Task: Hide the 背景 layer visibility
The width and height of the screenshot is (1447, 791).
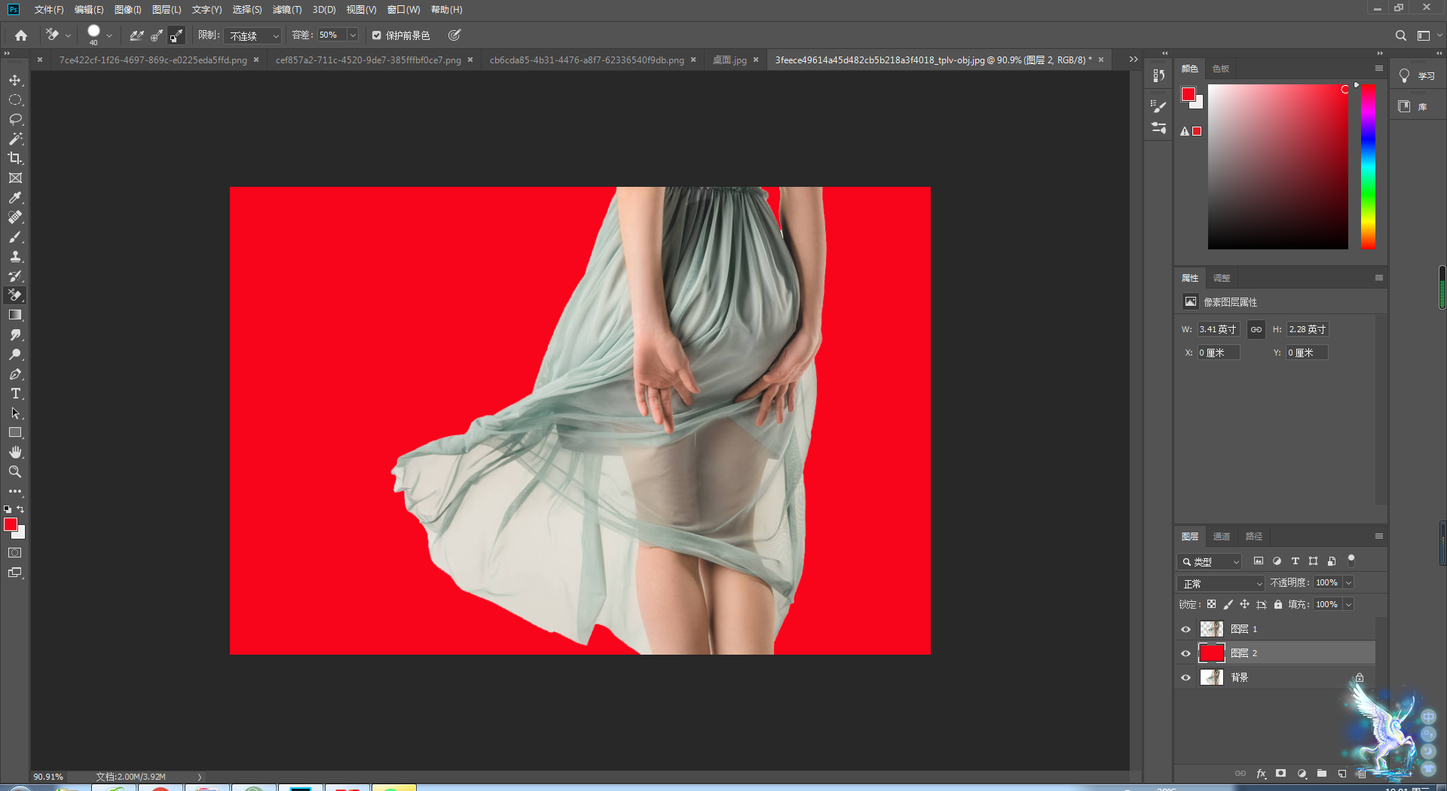Action: tap(1185, 677)
